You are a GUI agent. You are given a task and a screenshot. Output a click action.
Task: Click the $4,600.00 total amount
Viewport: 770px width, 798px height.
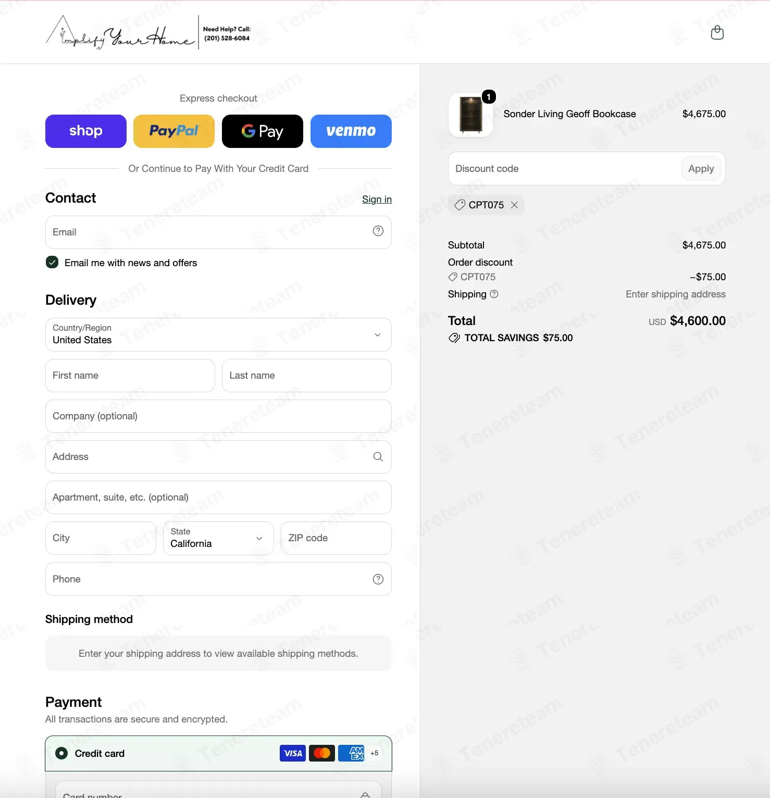pyautogui.click(x=698, y=321)
